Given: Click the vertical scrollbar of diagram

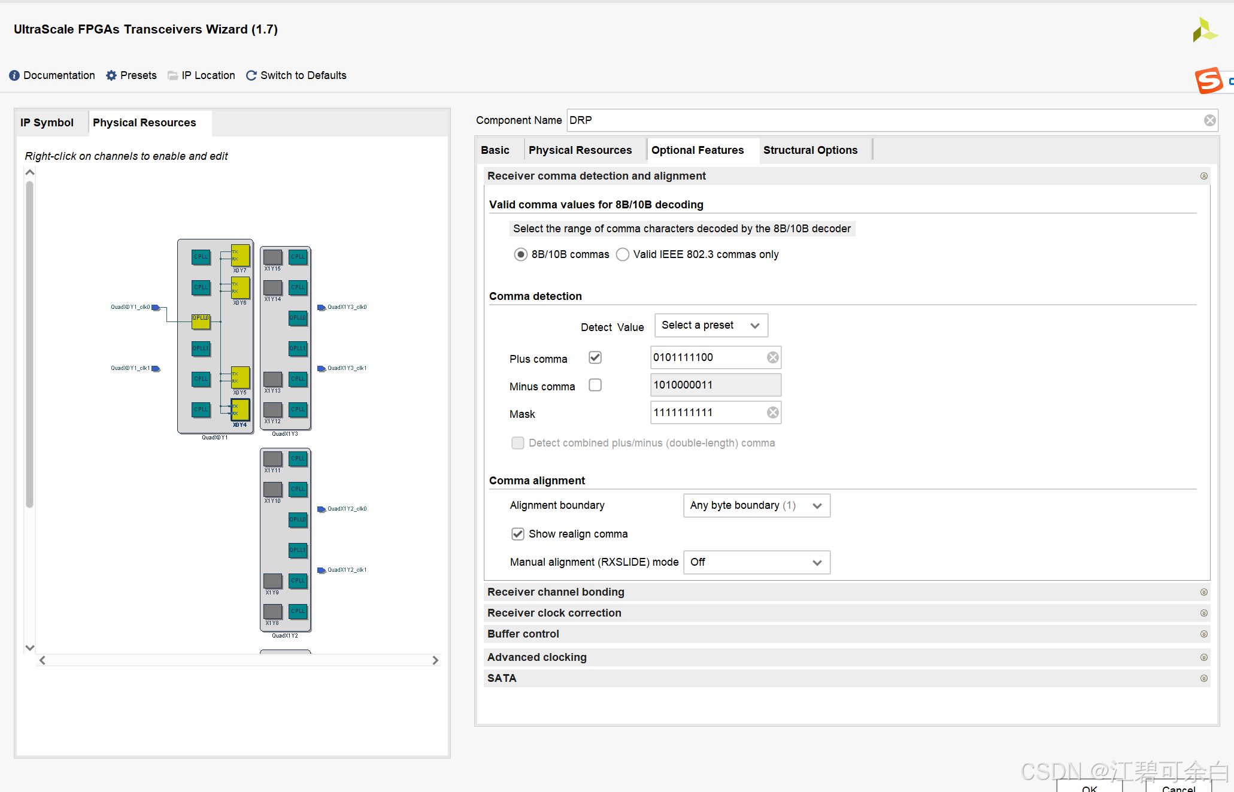Looking at the screenshot, I should 29,344.
